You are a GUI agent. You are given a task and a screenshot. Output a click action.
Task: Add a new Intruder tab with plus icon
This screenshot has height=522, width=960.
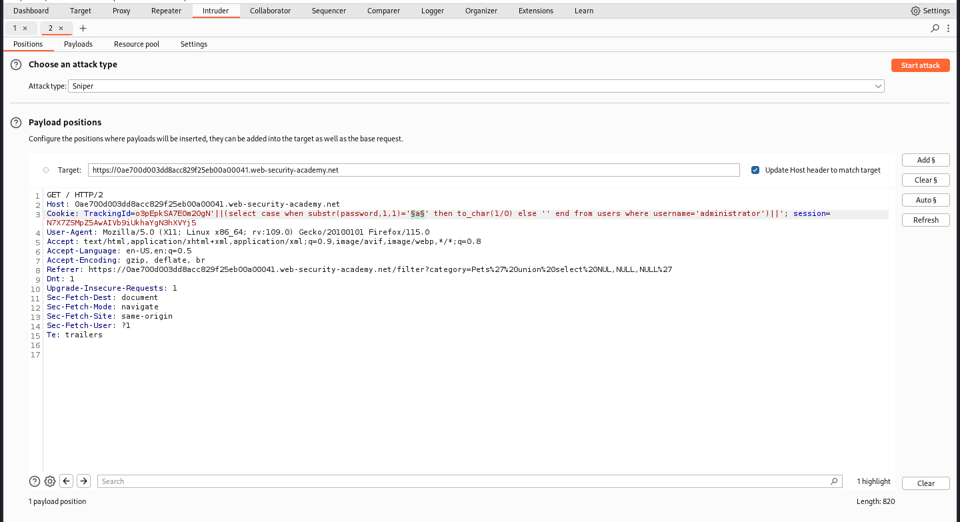[83, 28]
